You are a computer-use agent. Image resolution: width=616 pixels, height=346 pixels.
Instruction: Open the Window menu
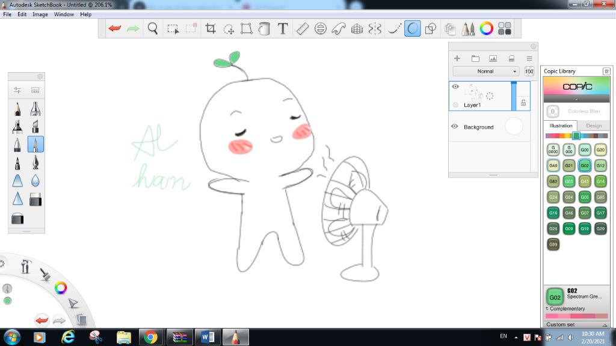pos(64,14)
